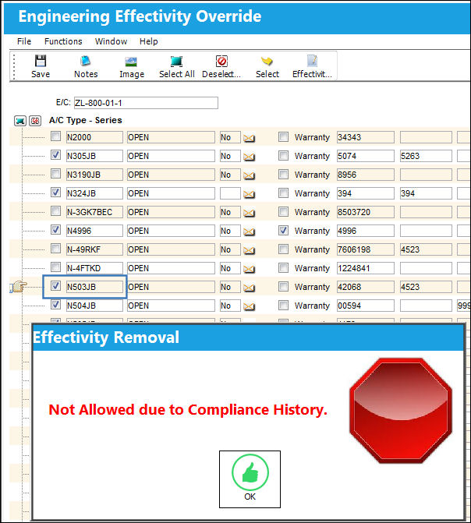Click the E/C field containing ZL-800-01-1
The width and height of the screenshot is (471, 523).
click(x=146, y=103)
